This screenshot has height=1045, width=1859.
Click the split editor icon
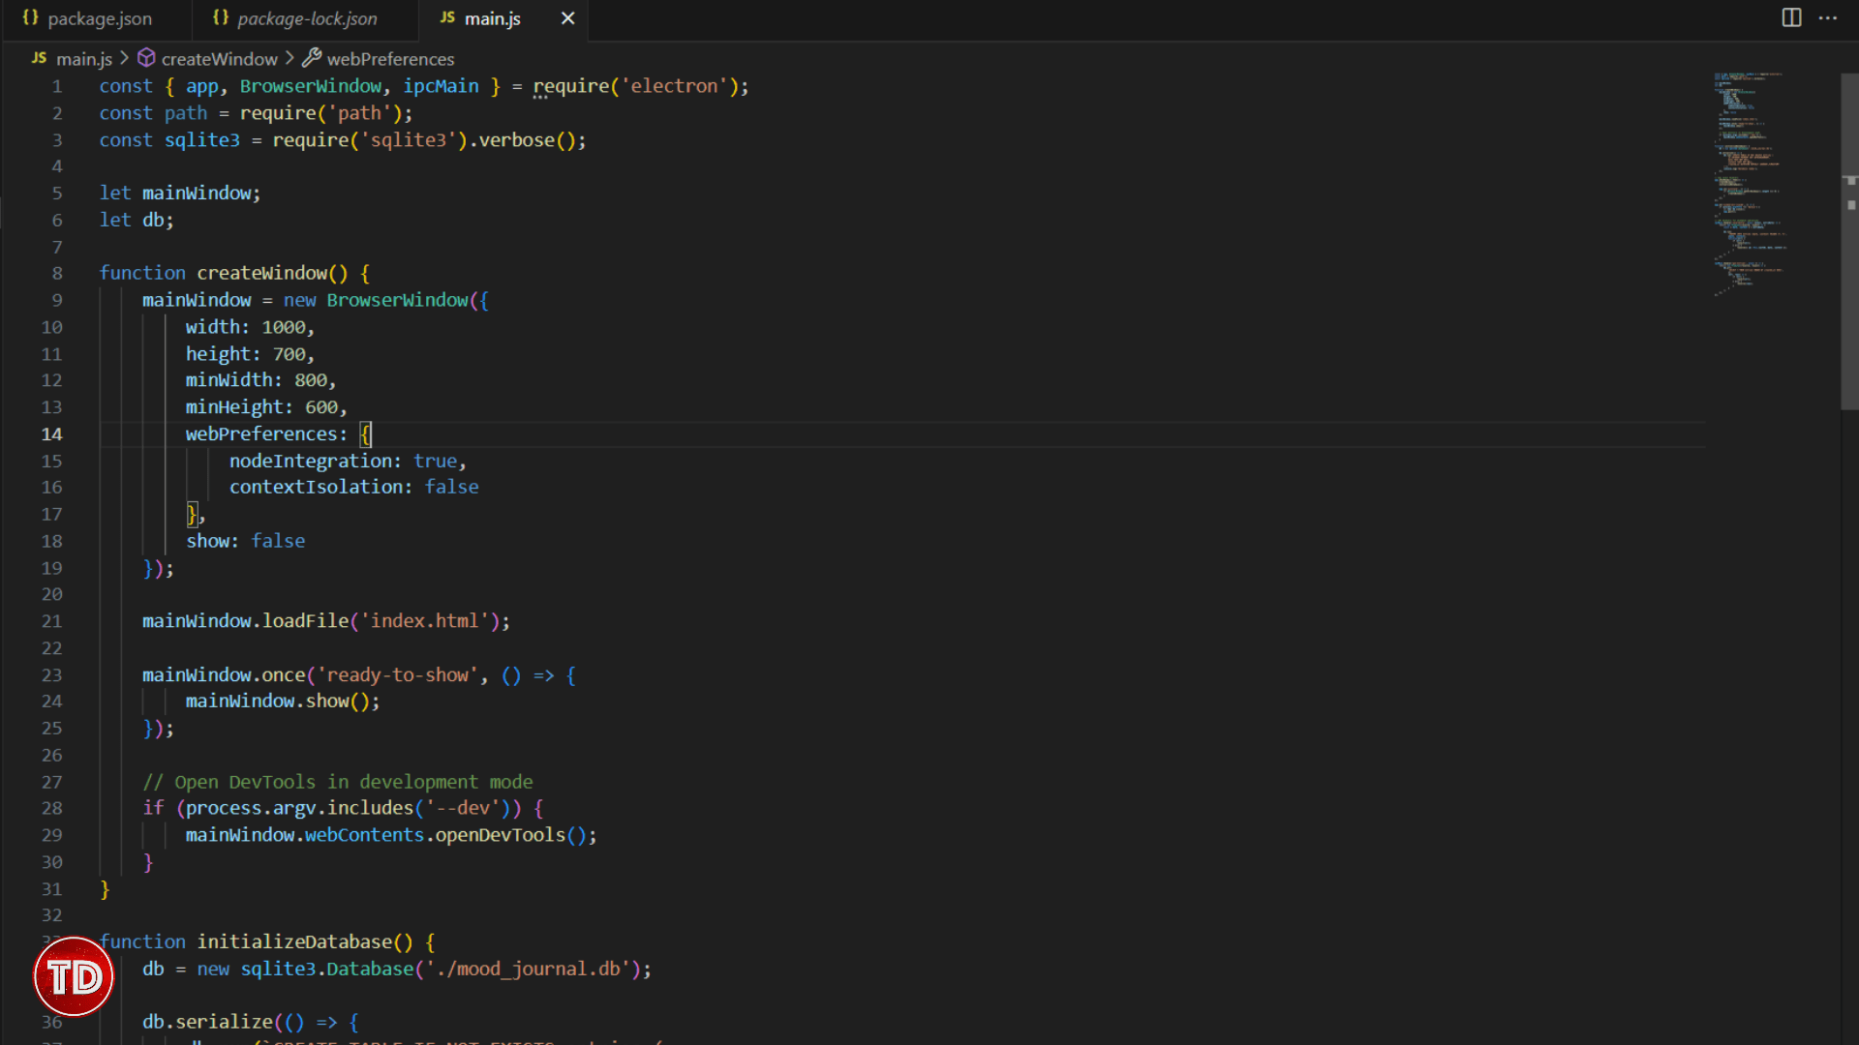pyautogui.click(x=1791, y=17)
